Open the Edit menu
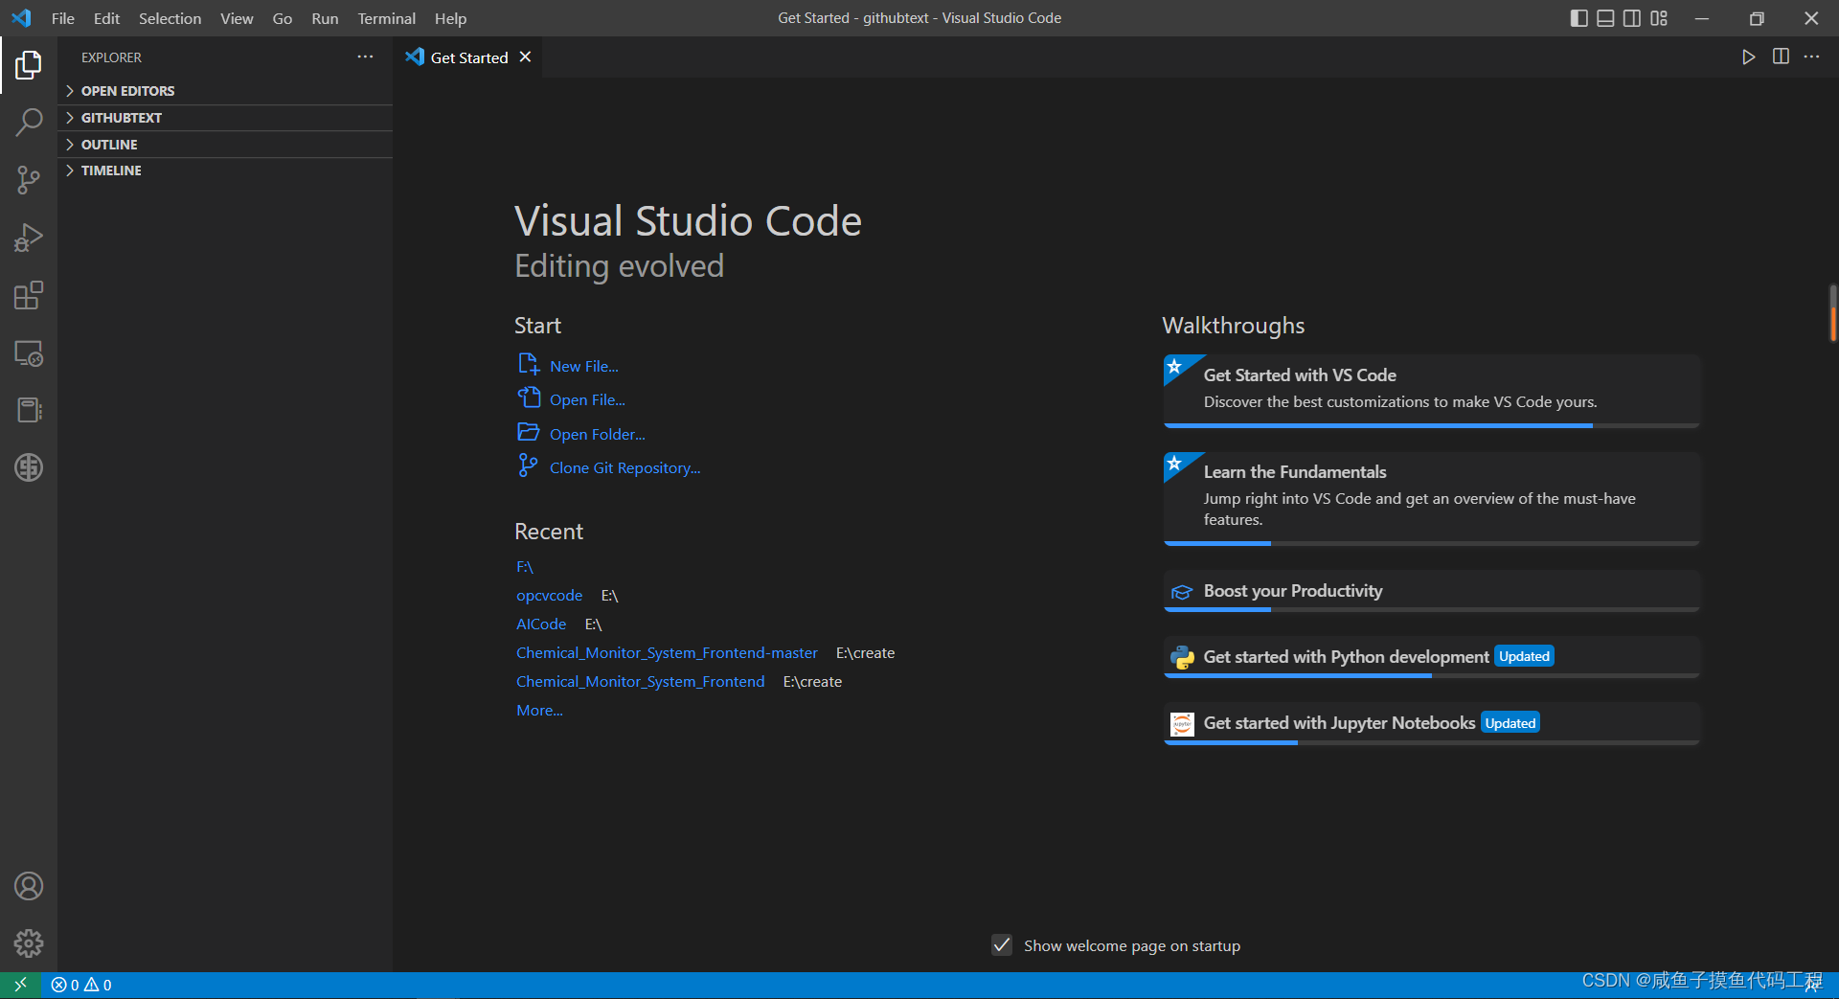This screenshot has width=1839, height=999. [106, 18]
